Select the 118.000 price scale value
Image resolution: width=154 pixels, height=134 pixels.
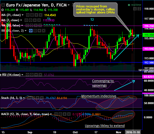(x=149, y=9)
